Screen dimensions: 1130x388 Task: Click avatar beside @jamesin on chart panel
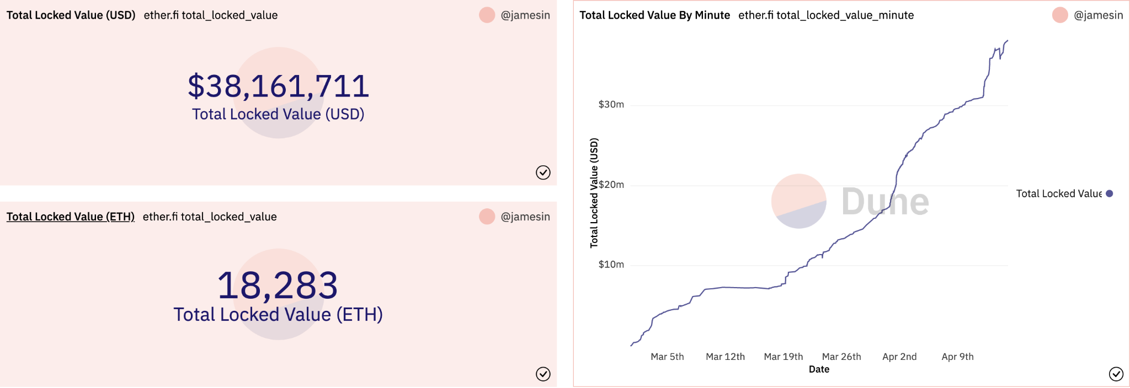[1060, 15]
